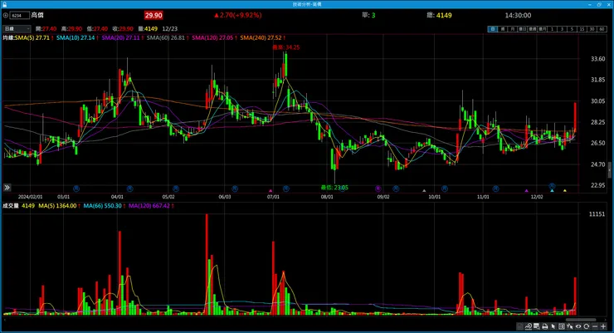Click the split-panel layout icon
614x333 pixels.
pos(562,326)
